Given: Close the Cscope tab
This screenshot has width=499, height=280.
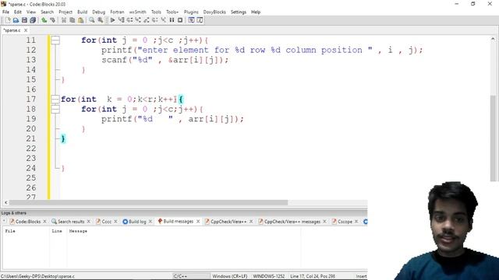Looking at the screenshot, I should pos(356,221).
